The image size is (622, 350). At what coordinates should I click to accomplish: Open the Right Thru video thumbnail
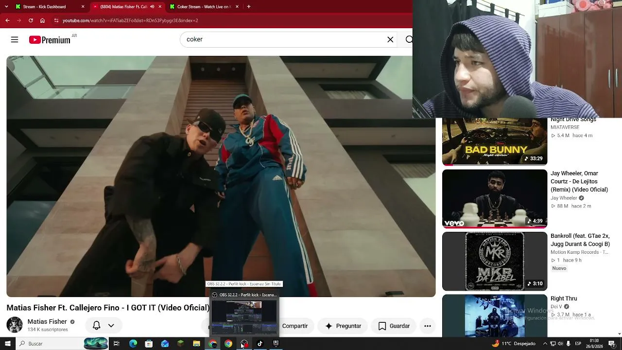(x=495, y=315)
